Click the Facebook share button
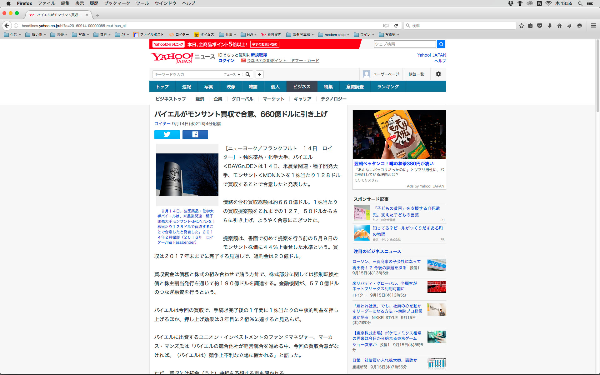Image resolution: width=600 pixels, height=375 pixels. (195, 135)
